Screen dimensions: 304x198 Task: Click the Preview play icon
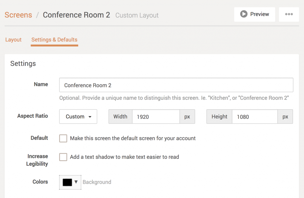pos(244,14)
